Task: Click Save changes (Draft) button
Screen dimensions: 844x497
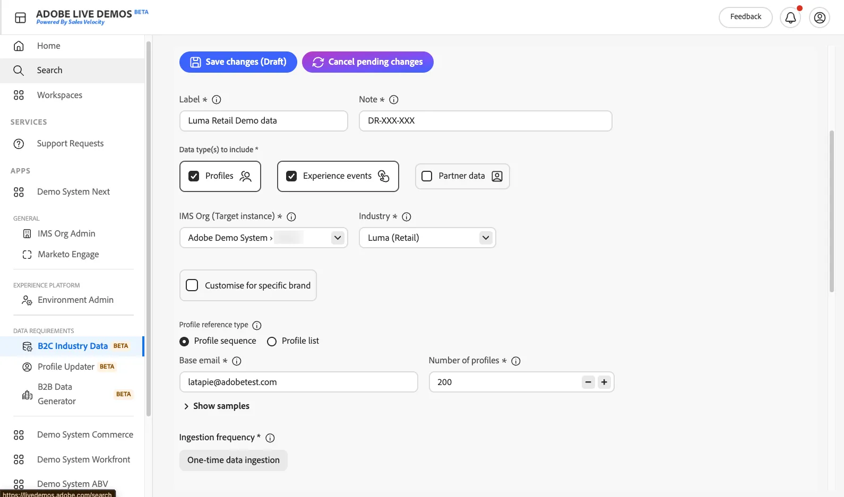Action: (x=238, y=62)
